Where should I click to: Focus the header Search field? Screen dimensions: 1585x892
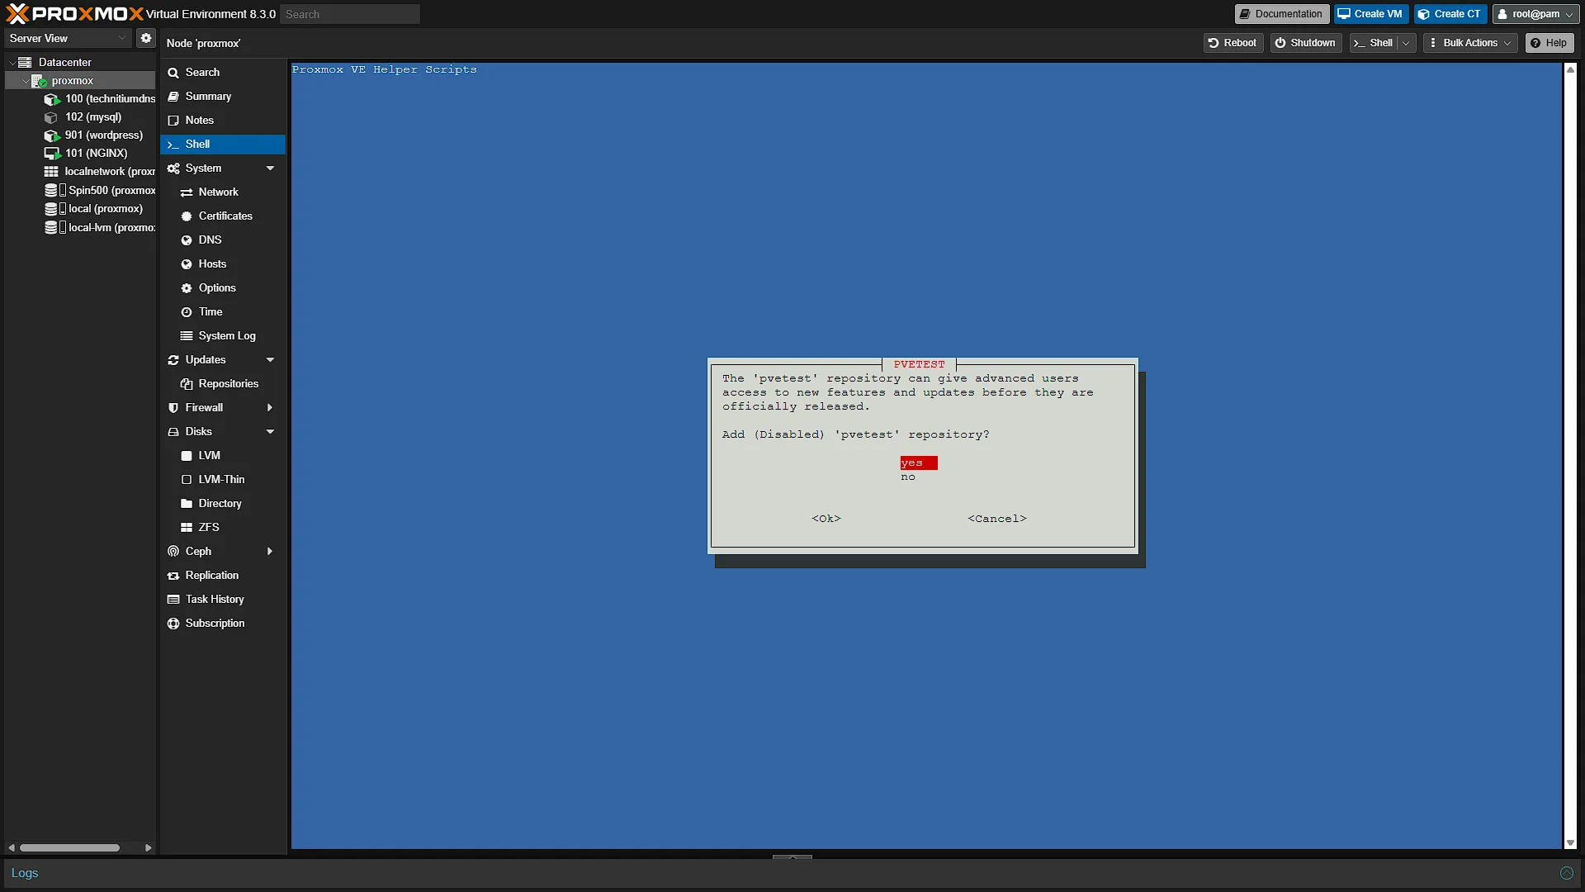tap(349, 14)
